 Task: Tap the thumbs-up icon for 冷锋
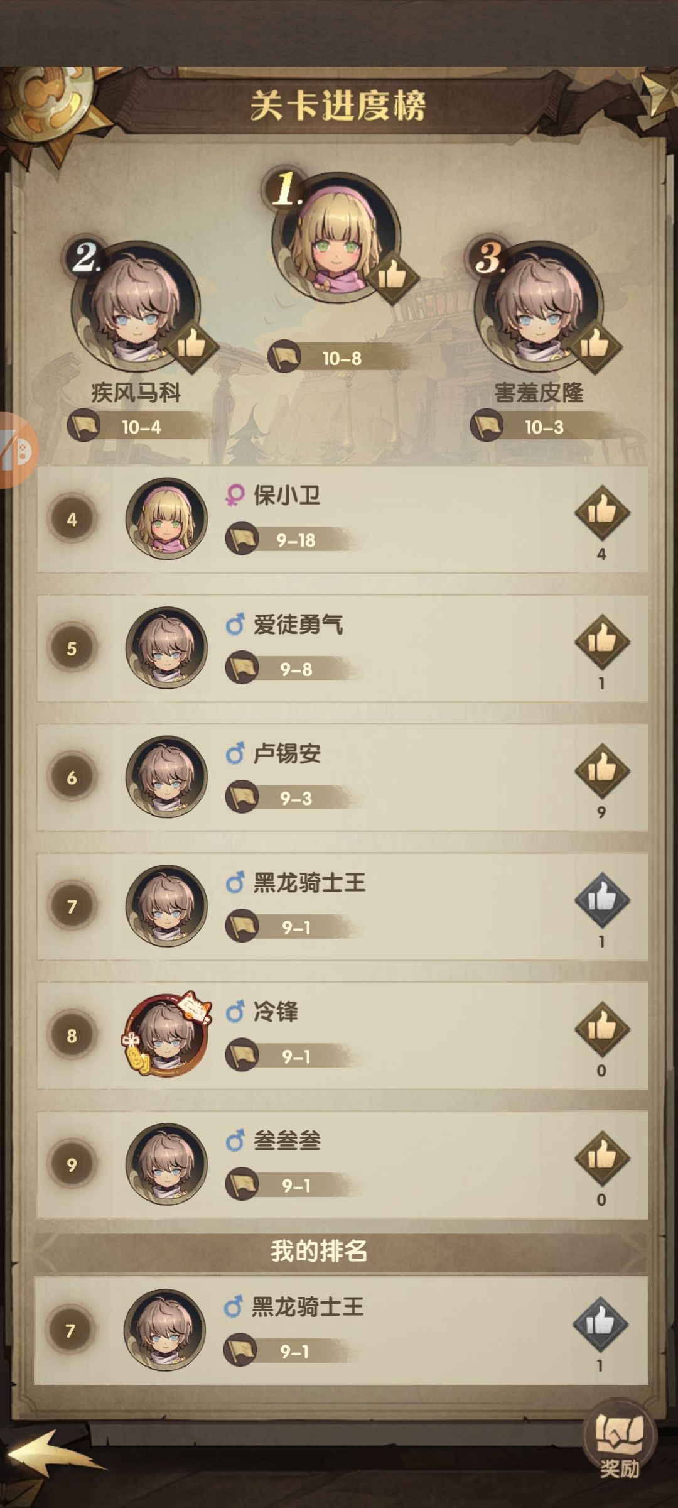[602, 1029]
